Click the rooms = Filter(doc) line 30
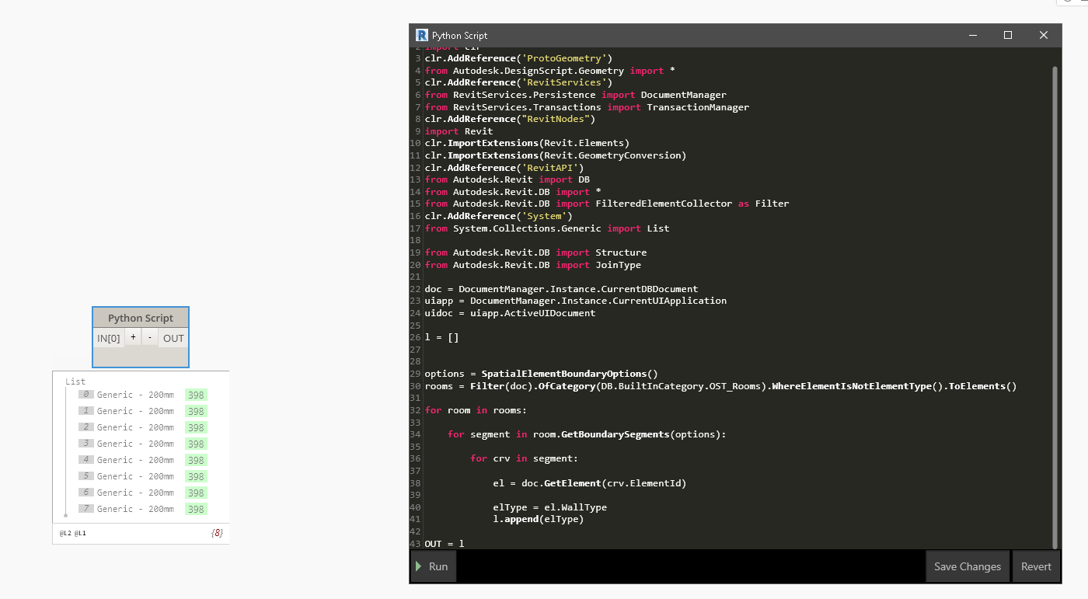This screenshot has height=599, width=1088. (720, 386)
